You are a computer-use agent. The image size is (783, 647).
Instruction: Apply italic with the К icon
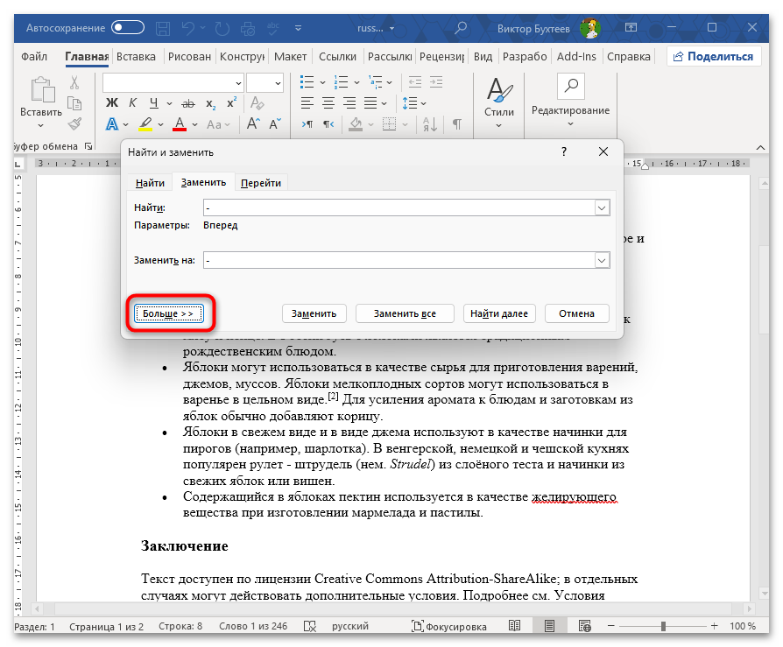coord(130,103)
